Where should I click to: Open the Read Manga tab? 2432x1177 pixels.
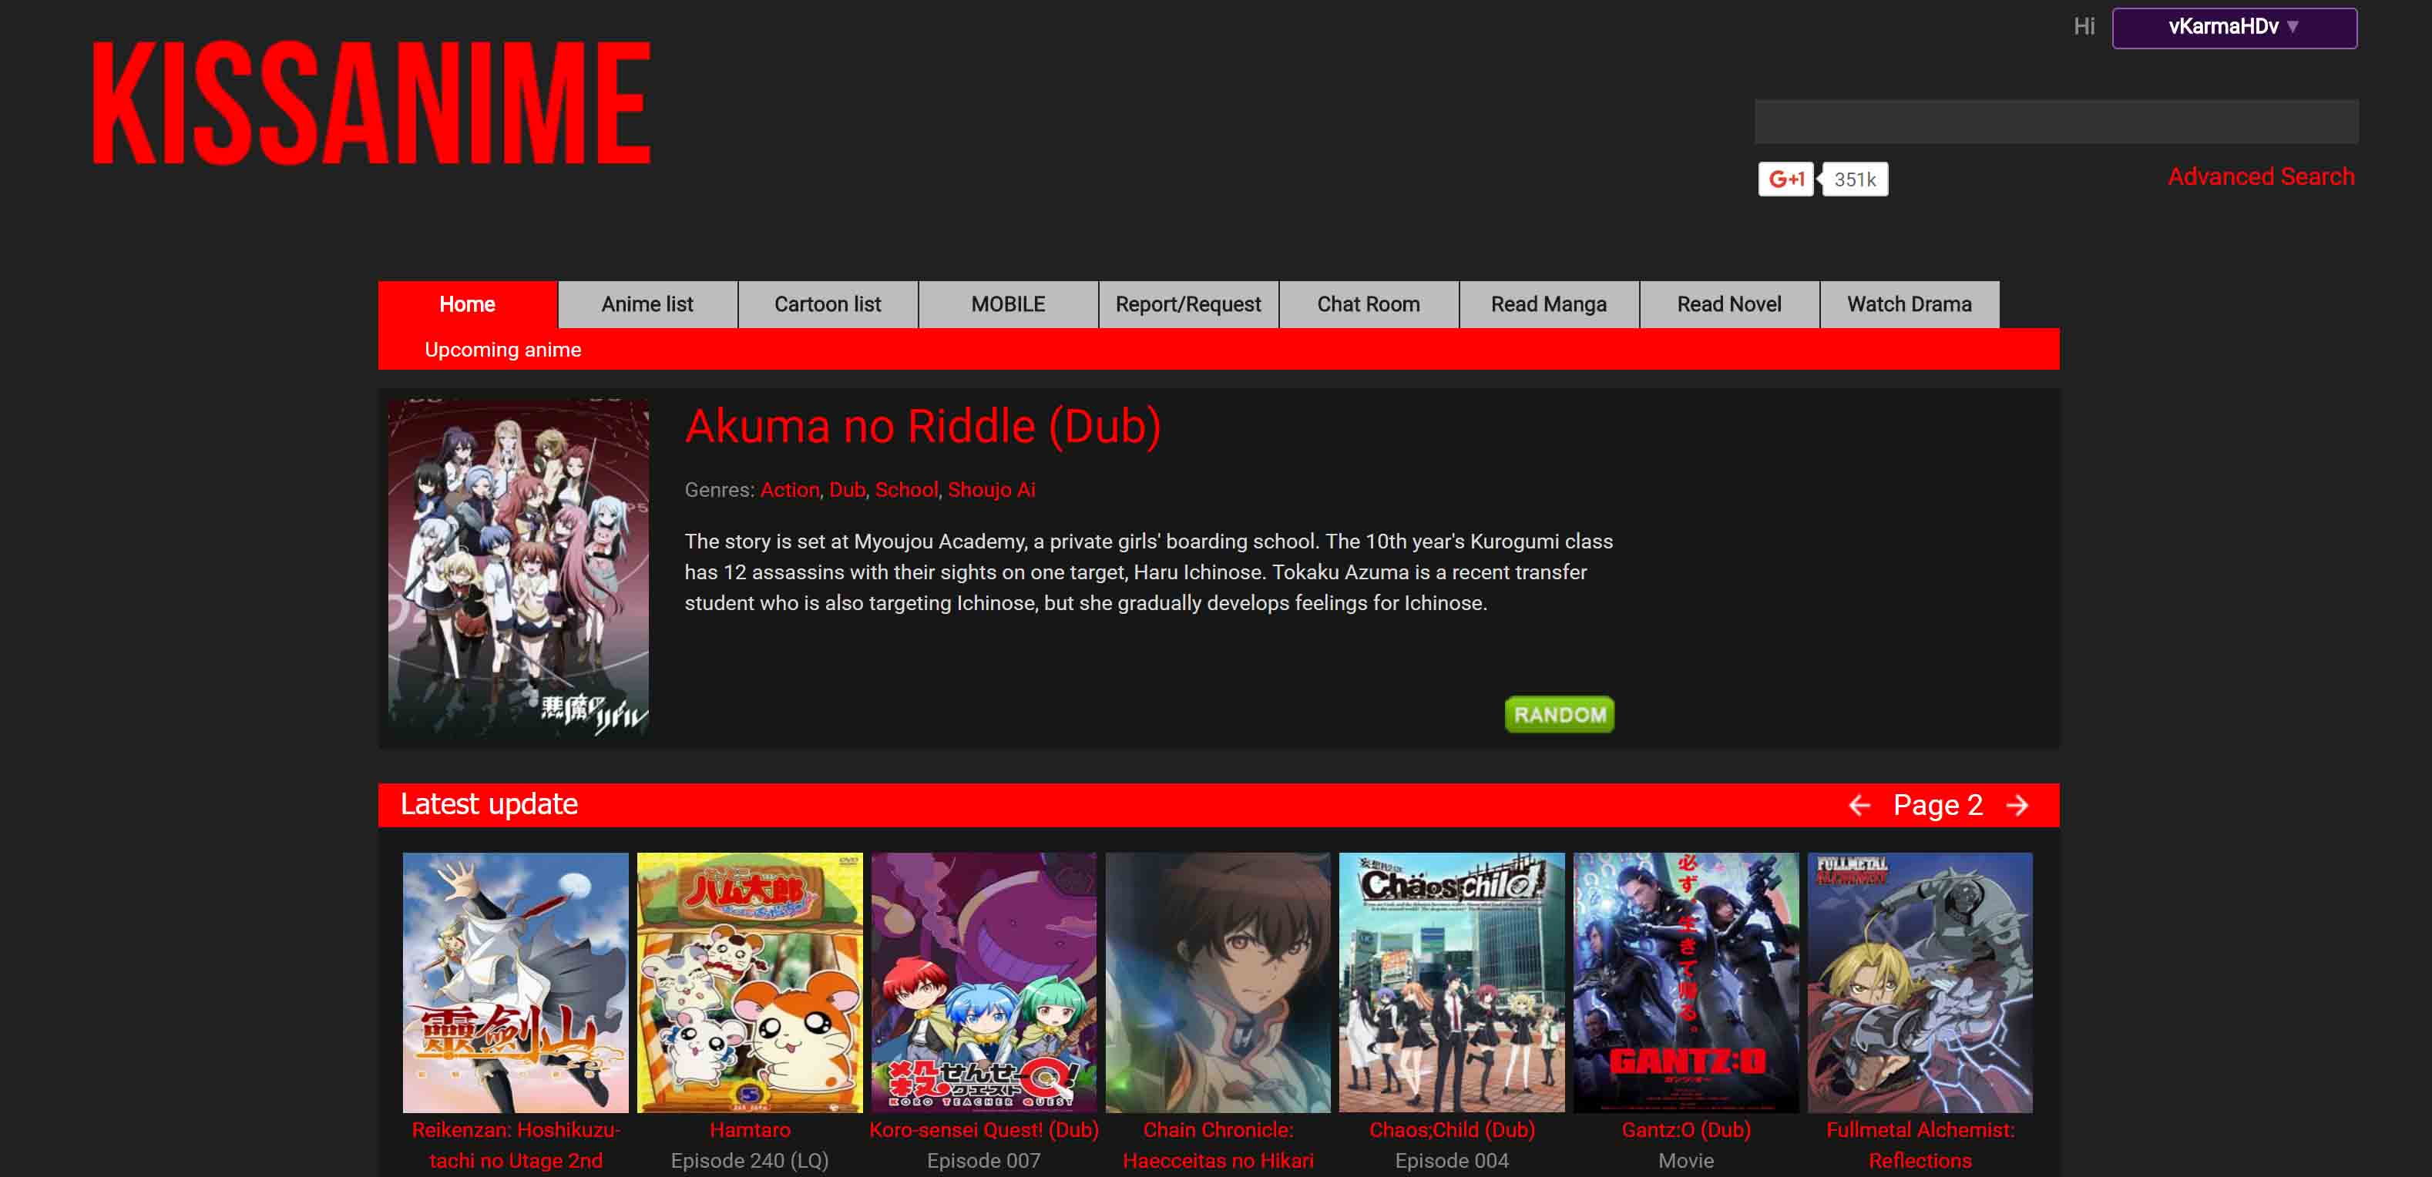tap(1549, 304)
